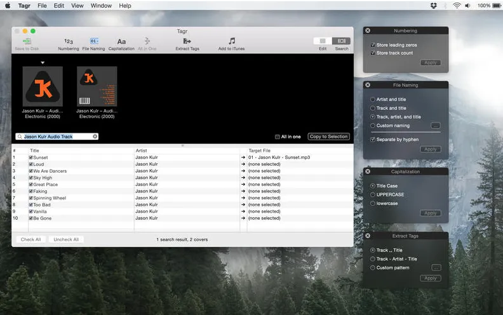
Task: Toggle Store track count checkbox
Action: click(373, 53)
